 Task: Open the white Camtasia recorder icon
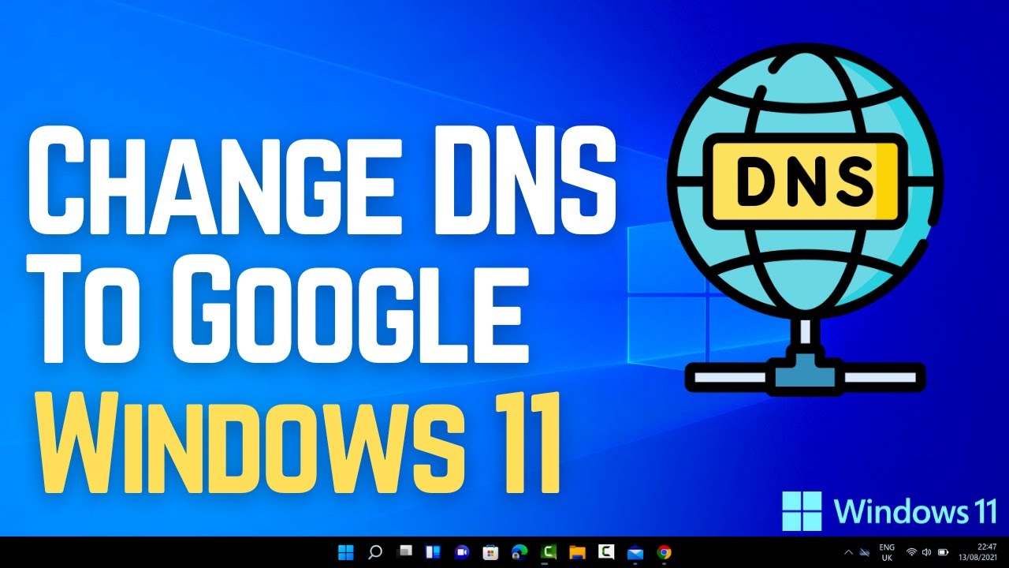pyautogui.click(x=606, y=552)
